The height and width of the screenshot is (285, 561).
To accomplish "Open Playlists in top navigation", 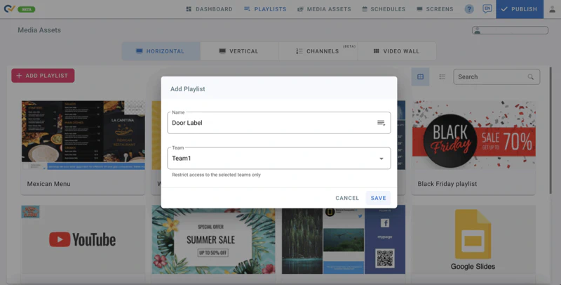I will click(x=265, y=9).
